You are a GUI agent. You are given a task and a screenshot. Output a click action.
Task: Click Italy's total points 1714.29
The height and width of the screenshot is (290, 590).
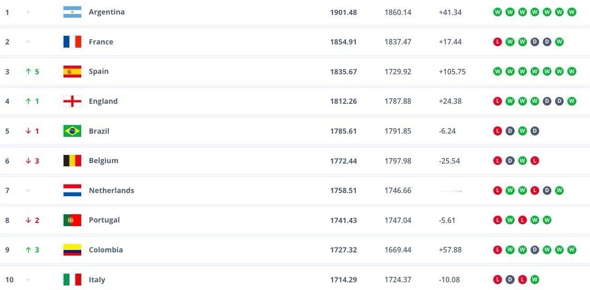344,280
